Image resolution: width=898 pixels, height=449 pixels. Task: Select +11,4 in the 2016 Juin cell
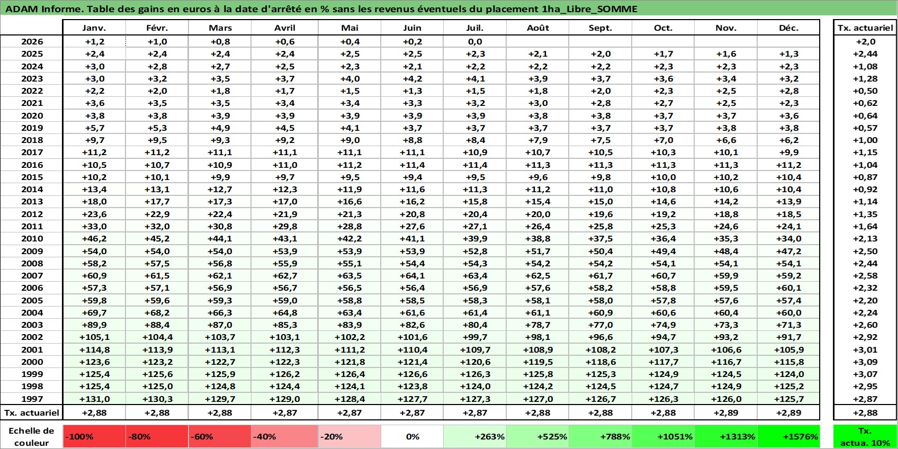[x=412, y=165]
